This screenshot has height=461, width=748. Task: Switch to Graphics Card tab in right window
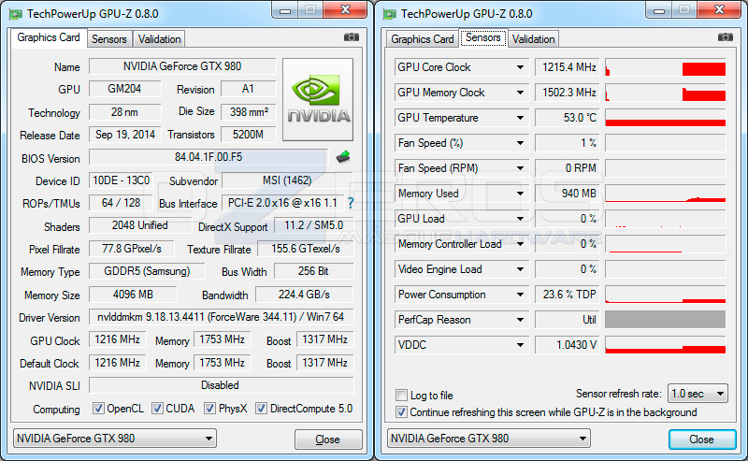click(423, 39)
